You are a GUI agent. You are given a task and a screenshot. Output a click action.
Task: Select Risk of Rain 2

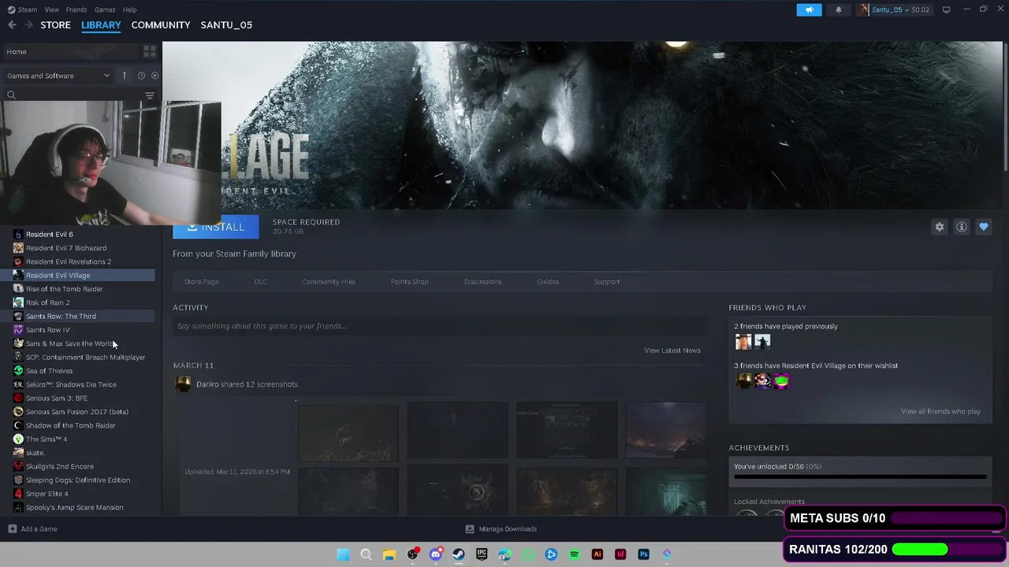coord(47,302)
